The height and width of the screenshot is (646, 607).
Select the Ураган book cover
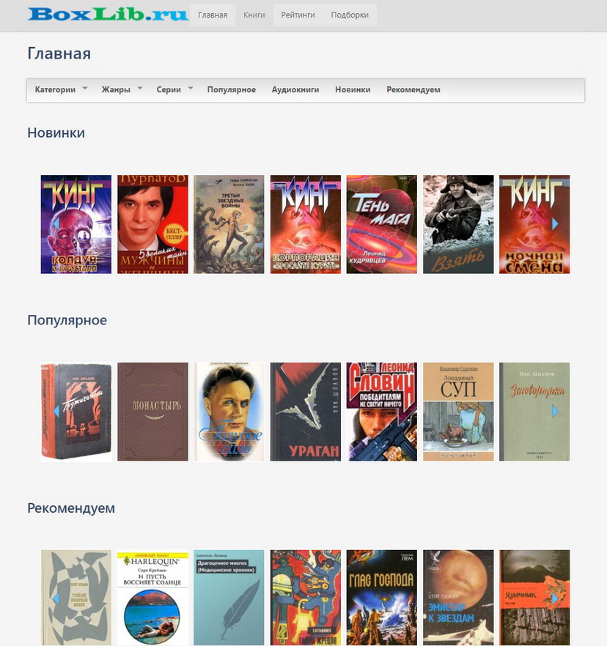coord(306,412)
